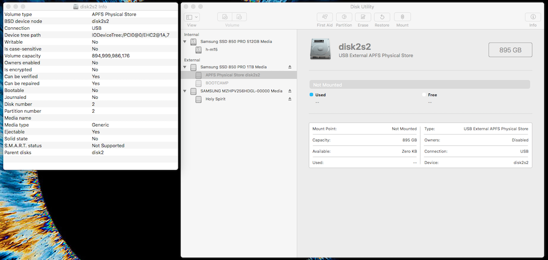
Task: Click the Erase toolbar icon
Action: point(363,17)
